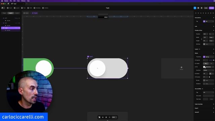Click the Rotation slider handle
This screenshot has width=215, height=121.
(209, 77)
